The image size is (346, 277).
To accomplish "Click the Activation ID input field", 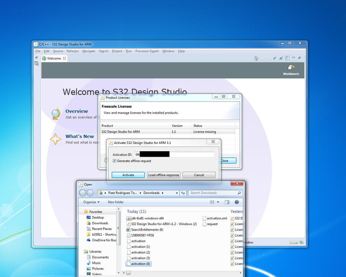I will tap(174, 155).
